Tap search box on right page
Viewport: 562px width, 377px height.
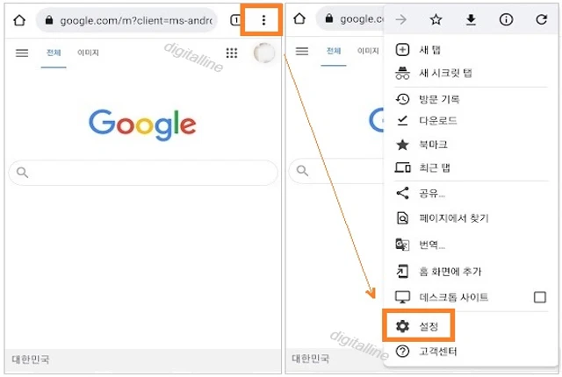pyautogui.click(x=335, y=171)
